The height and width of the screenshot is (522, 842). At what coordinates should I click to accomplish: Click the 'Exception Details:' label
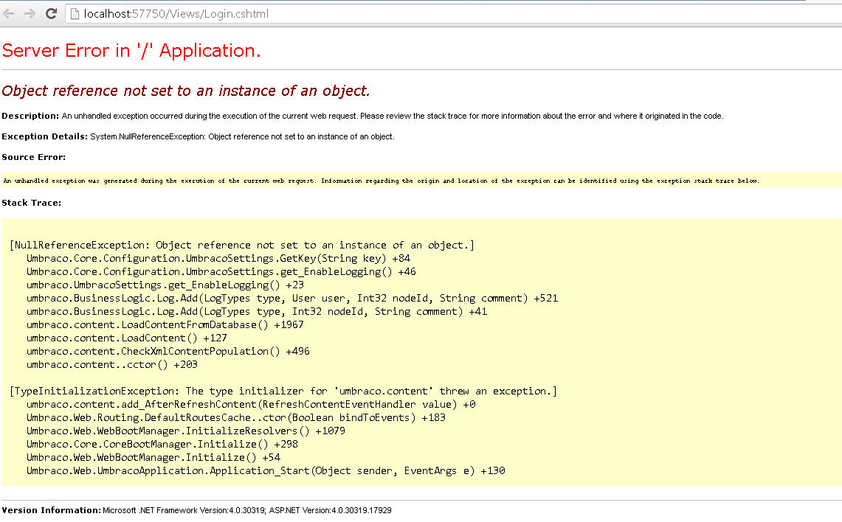pos(44,136)
